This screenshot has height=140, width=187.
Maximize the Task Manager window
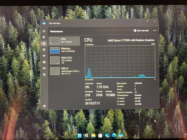(x=147, y=21)
